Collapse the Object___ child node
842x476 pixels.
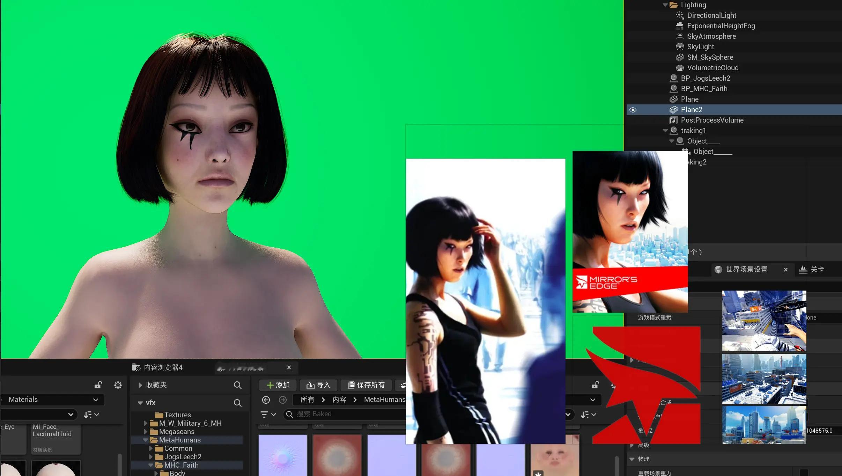[671, 141]
